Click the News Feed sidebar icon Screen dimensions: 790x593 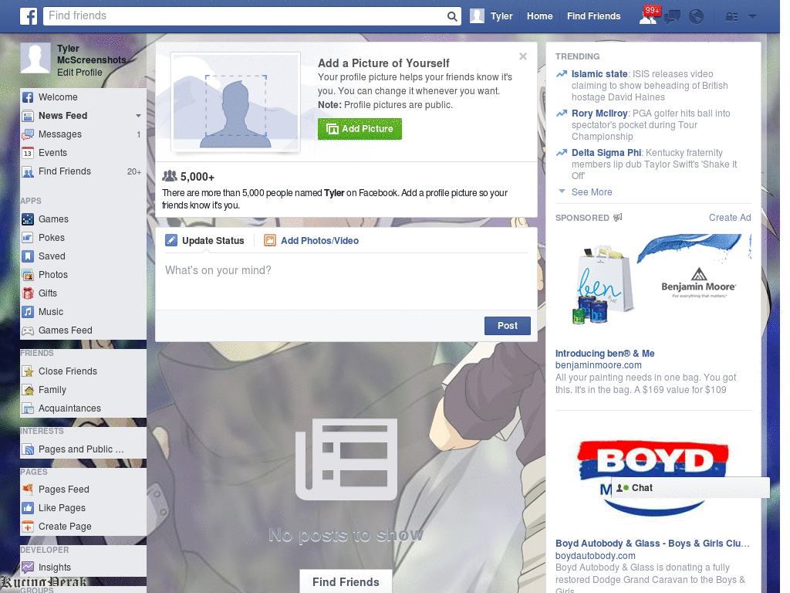click(28, 116)
